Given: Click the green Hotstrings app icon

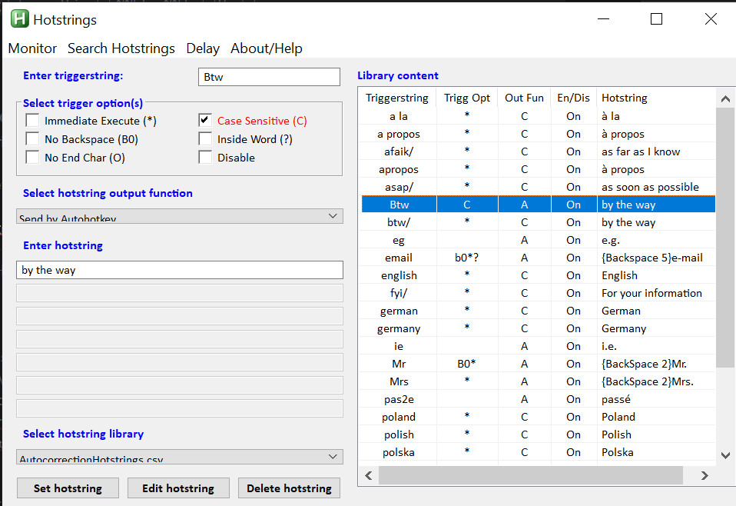Looking at the screenshot, I should click(20, 19).
